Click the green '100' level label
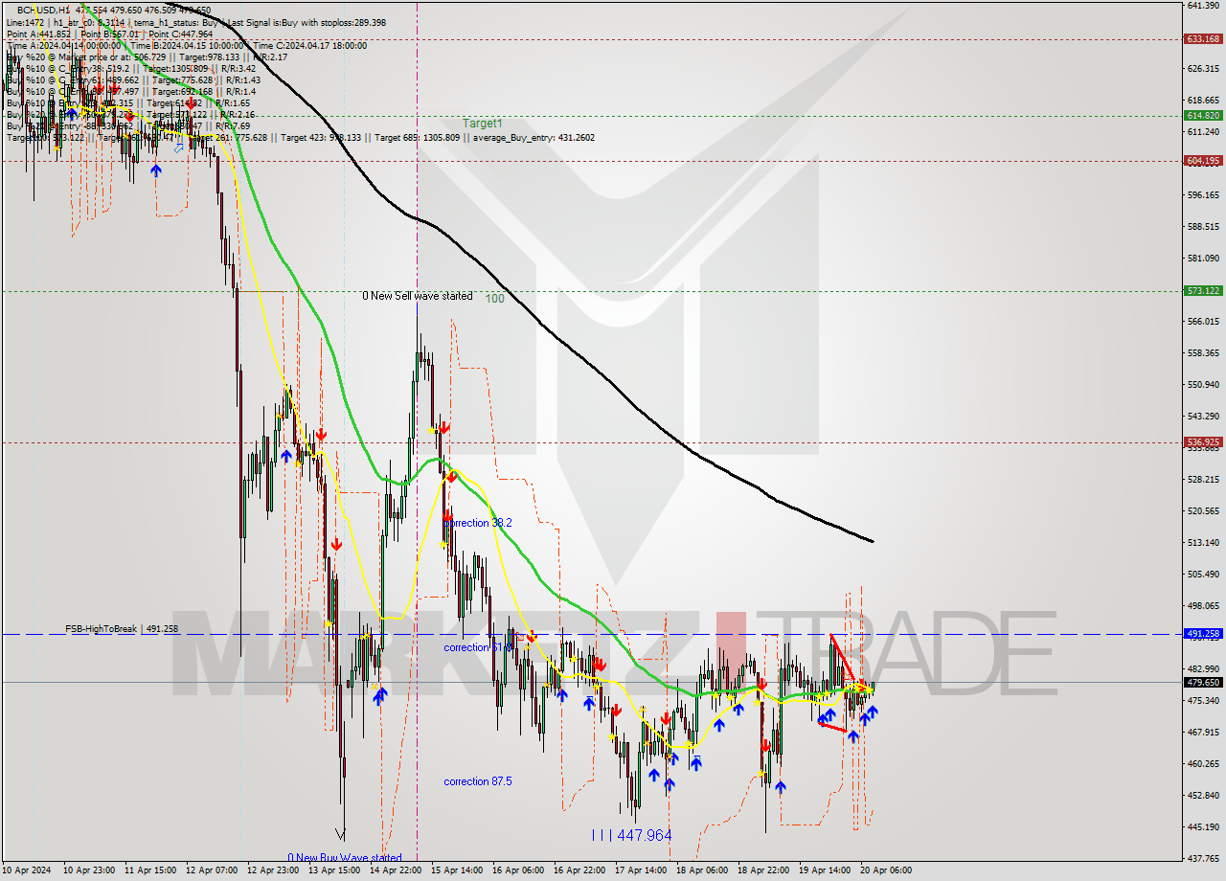Screen dimensions: 1226x881 pos(494,299)
